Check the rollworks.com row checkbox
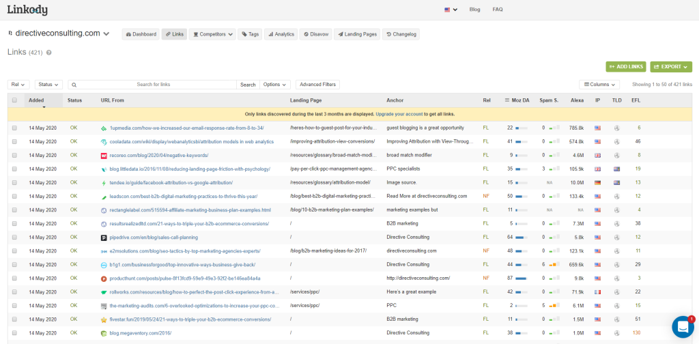Screen dimensions: 699x344 coord(15,292)
